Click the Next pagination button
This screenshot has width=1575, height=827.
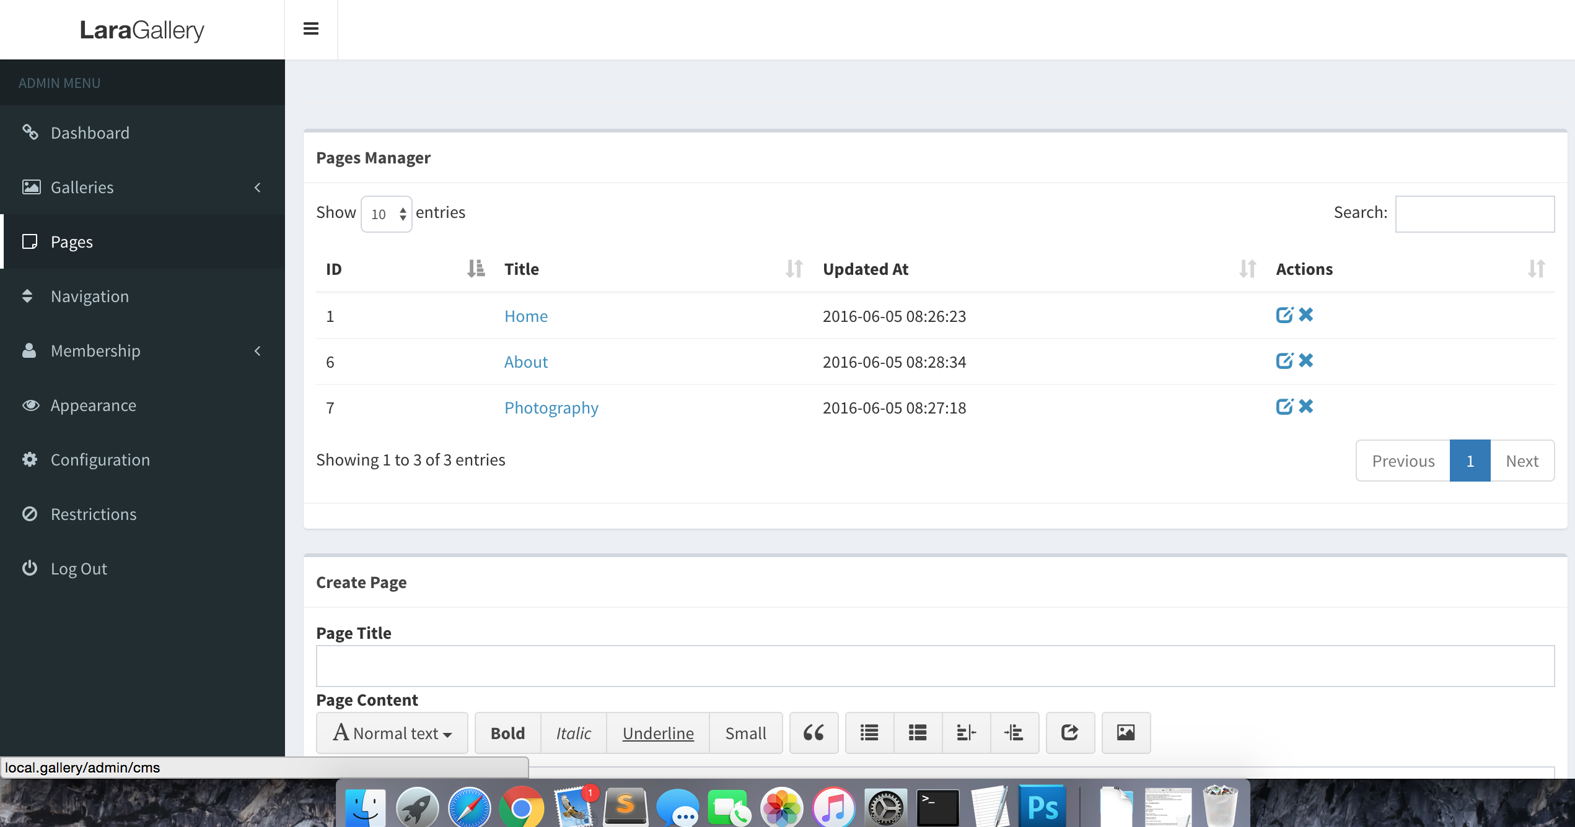pyautogui.click(x=1522, y=461)
